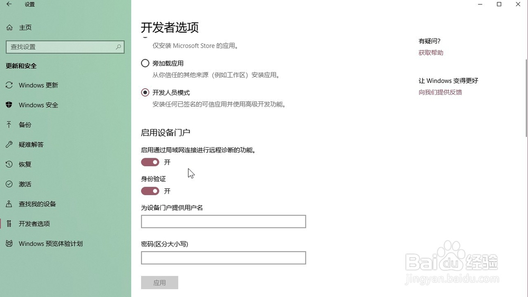Click the 疑难解答 wrench icon
This screenshot has width=528, height=297.
coord(9,145)
